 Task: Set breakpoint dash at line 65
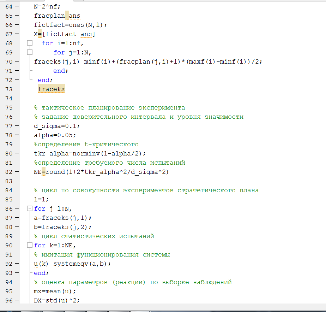pos(17,16)
